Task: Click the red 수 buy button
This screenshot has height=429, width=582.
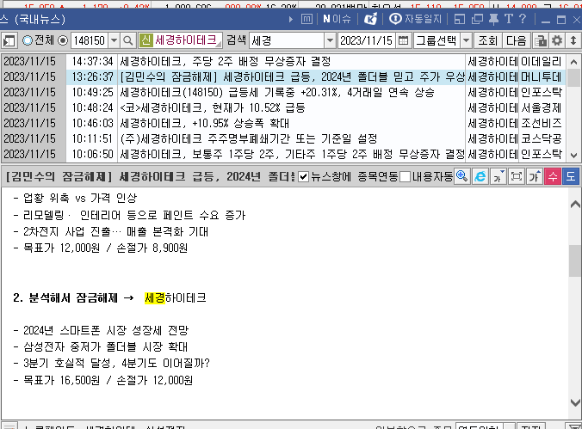Action: [x=553, y=176]
